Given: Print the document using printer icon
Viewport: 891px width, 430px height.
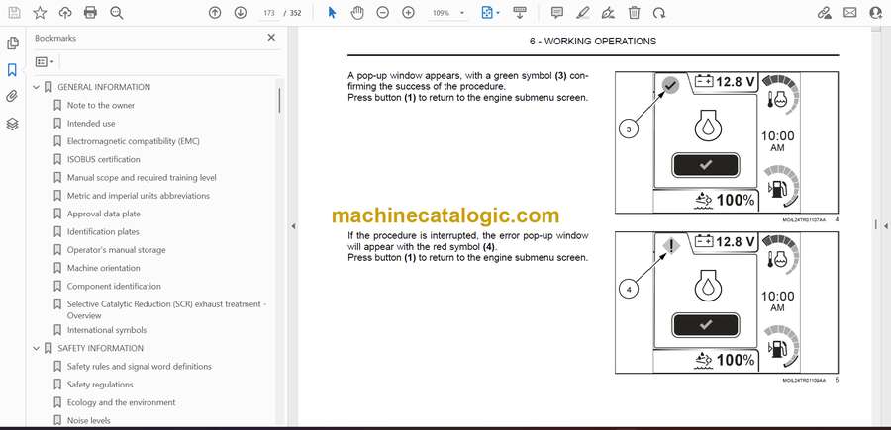Looking at the screenshot, I should [x=91, y=13].
